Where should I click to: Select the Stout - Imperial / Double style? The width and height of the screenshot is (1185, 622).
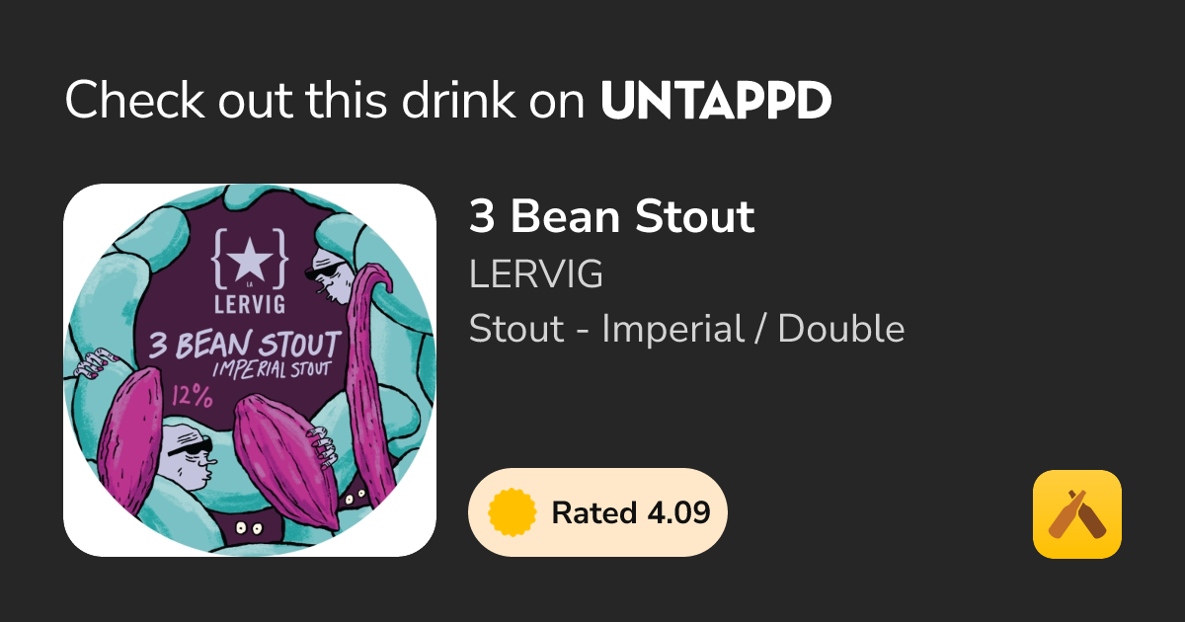(x=686, y=329)
